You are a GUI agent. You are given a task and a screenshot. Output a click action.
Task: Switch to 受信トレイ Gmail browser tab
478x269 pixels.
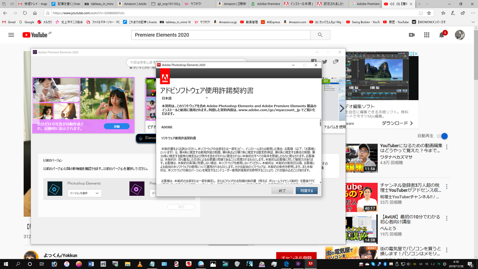(32, 4)
